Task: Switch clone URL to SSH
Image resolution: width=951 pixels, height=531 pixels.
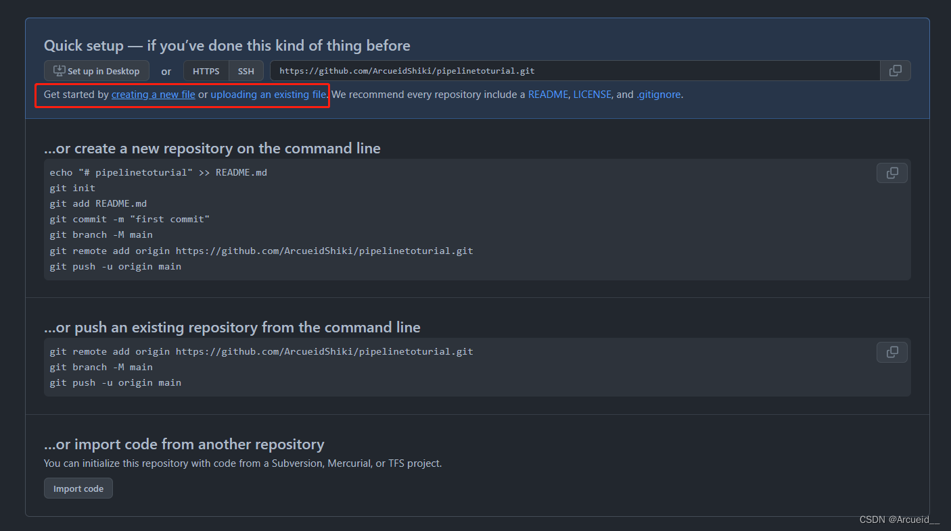Action: click(x=246, y=71)
